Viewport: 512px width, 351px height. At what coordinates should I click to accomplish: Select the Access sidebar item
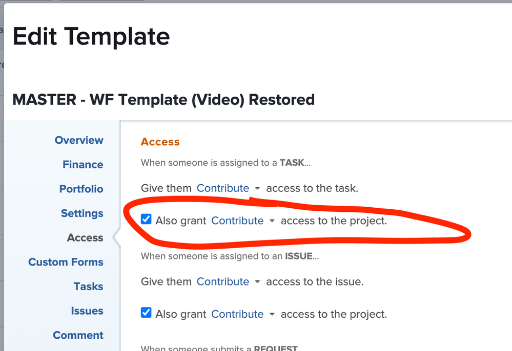pos(85,238)
